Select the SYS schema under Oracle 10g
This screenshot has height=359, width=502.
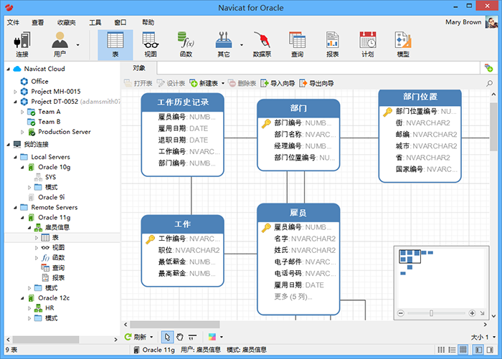(50, 177)
